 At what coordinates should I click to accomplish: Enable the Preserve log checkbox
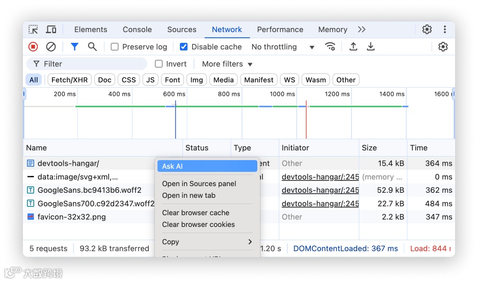click(115, 47)
